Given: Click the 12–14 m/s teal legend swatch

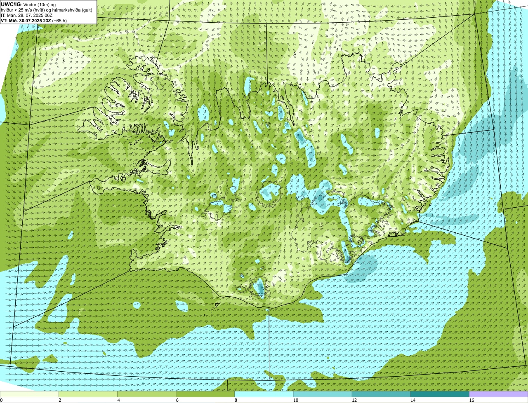Looking at the screenshot, I should (x=381, y=394).
